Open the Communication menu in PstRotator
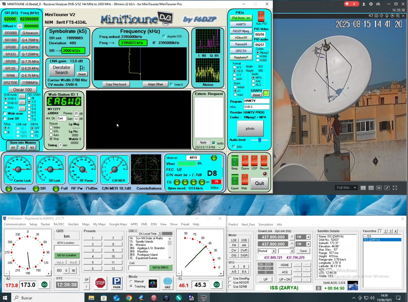 (15, 224)
